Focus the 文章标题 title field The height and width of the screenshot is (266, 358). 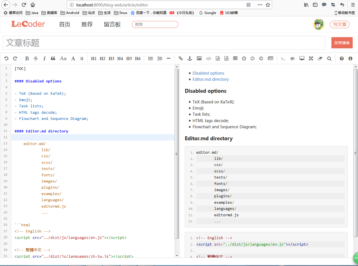pos(164,43)
